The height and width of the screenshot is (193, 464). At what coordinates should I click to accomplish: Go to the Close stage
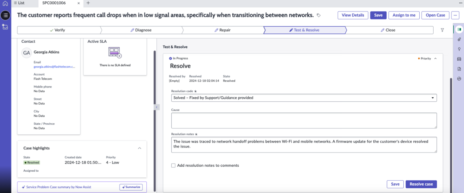point(388,30)
